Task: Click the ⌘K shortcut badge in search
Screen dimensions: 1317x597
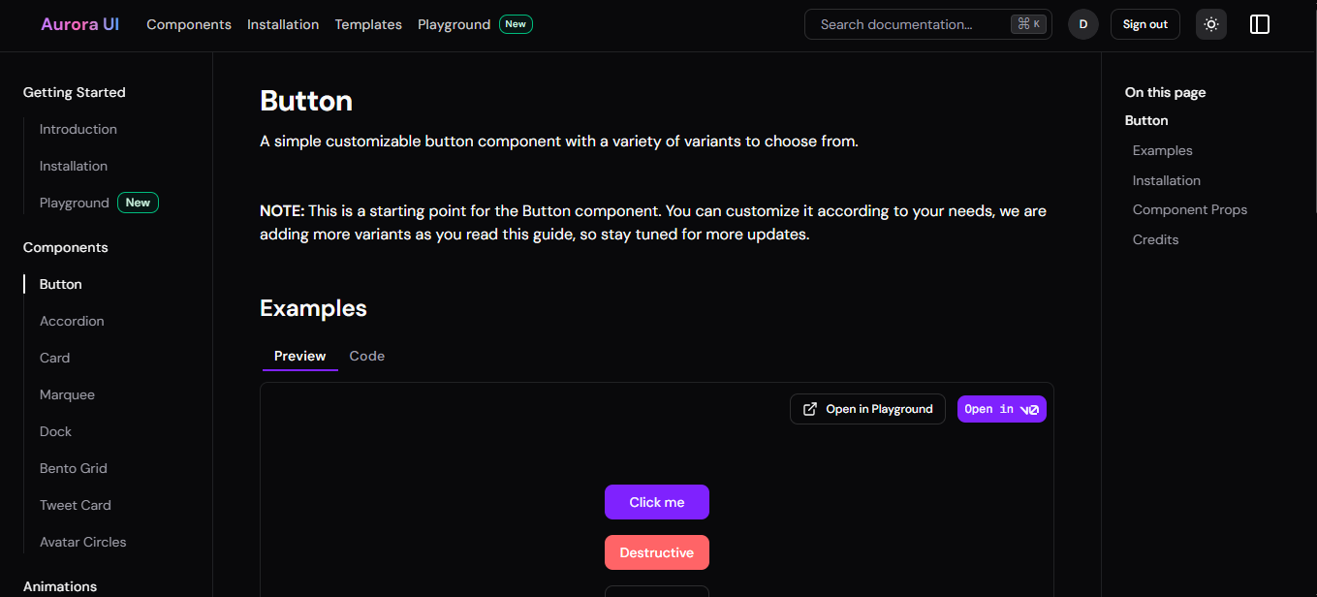Action: coord(1029,24)
